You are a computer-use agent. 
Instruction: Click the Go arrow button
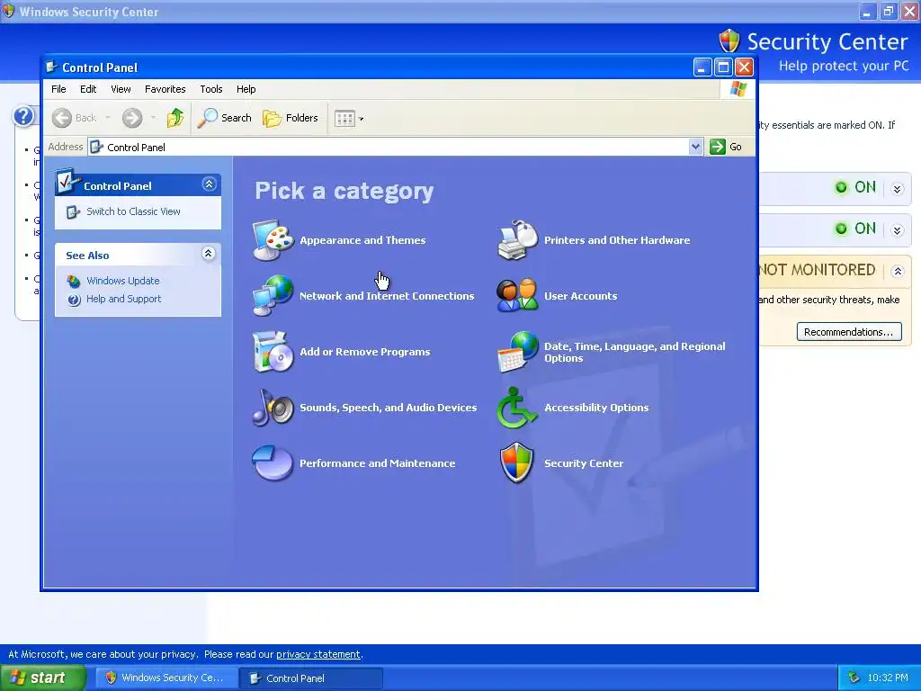point(718,147)
